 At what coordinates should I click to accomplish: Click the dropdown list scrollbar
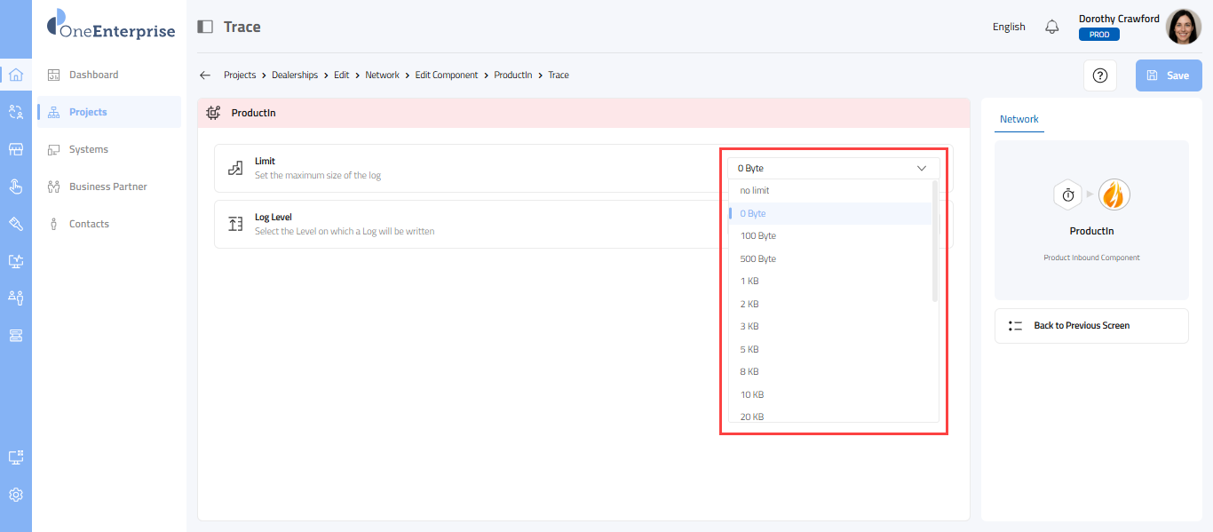point(935,242)
